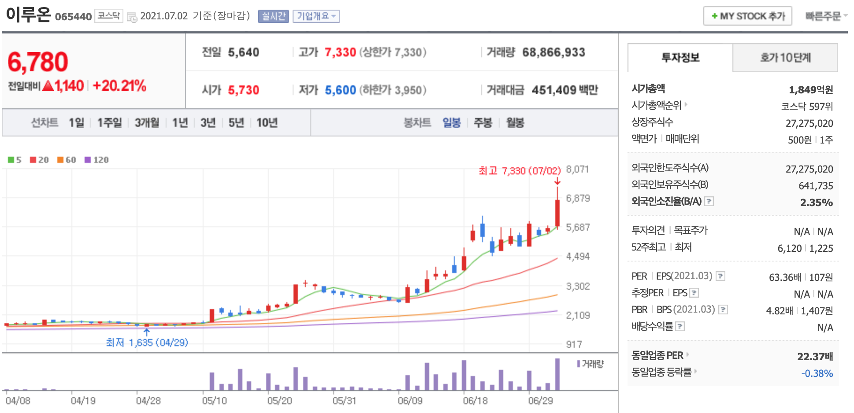Open help icon next to 추정PER EPS
Viewport: 854px width, 413px height.
694,293
